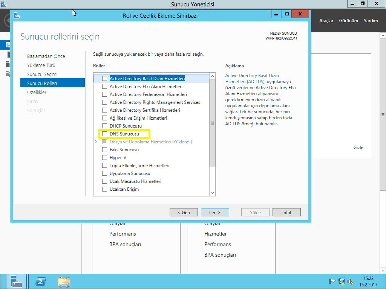Tick the DNS Sunucusu checkbox
The image size is (386, 289).
[105, 134]
